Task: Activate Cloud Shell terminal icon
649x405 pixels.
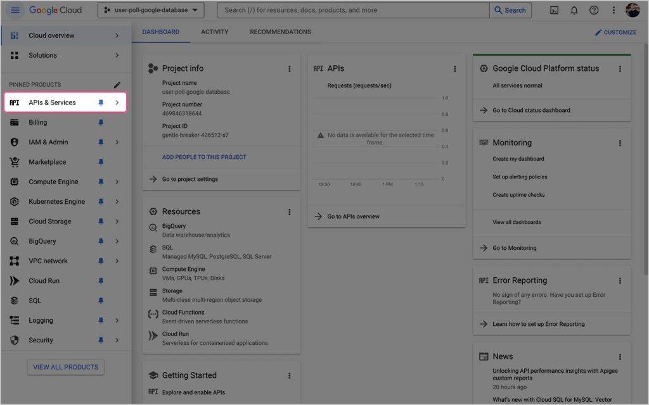Action: [554, 10]
